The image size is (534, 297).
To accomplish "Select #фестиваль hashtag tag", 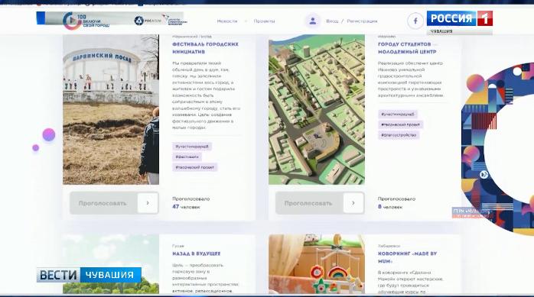I will pos(187,157).
